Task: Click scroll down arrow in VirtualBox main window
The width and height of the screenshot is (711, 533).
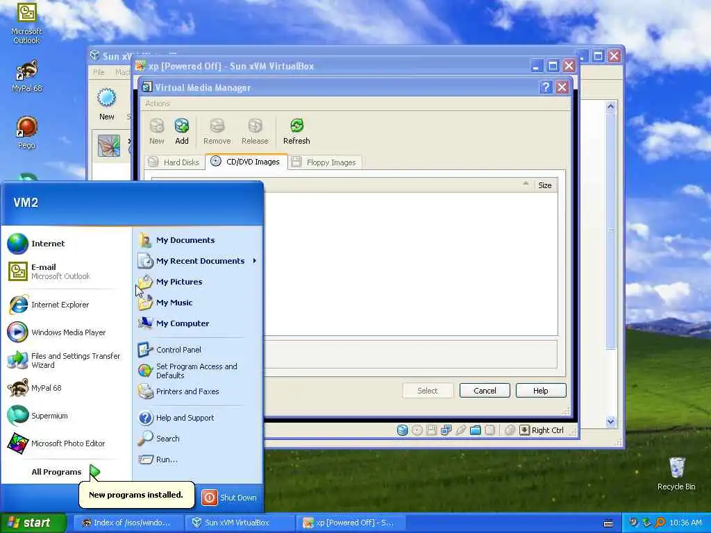Action: pos(610,421)
